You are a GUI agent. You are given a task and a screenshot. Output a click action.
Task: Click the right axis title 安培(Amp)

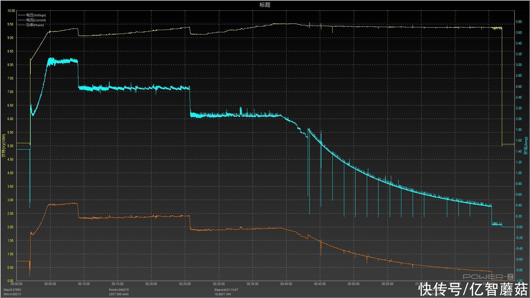tap(526, 146)
